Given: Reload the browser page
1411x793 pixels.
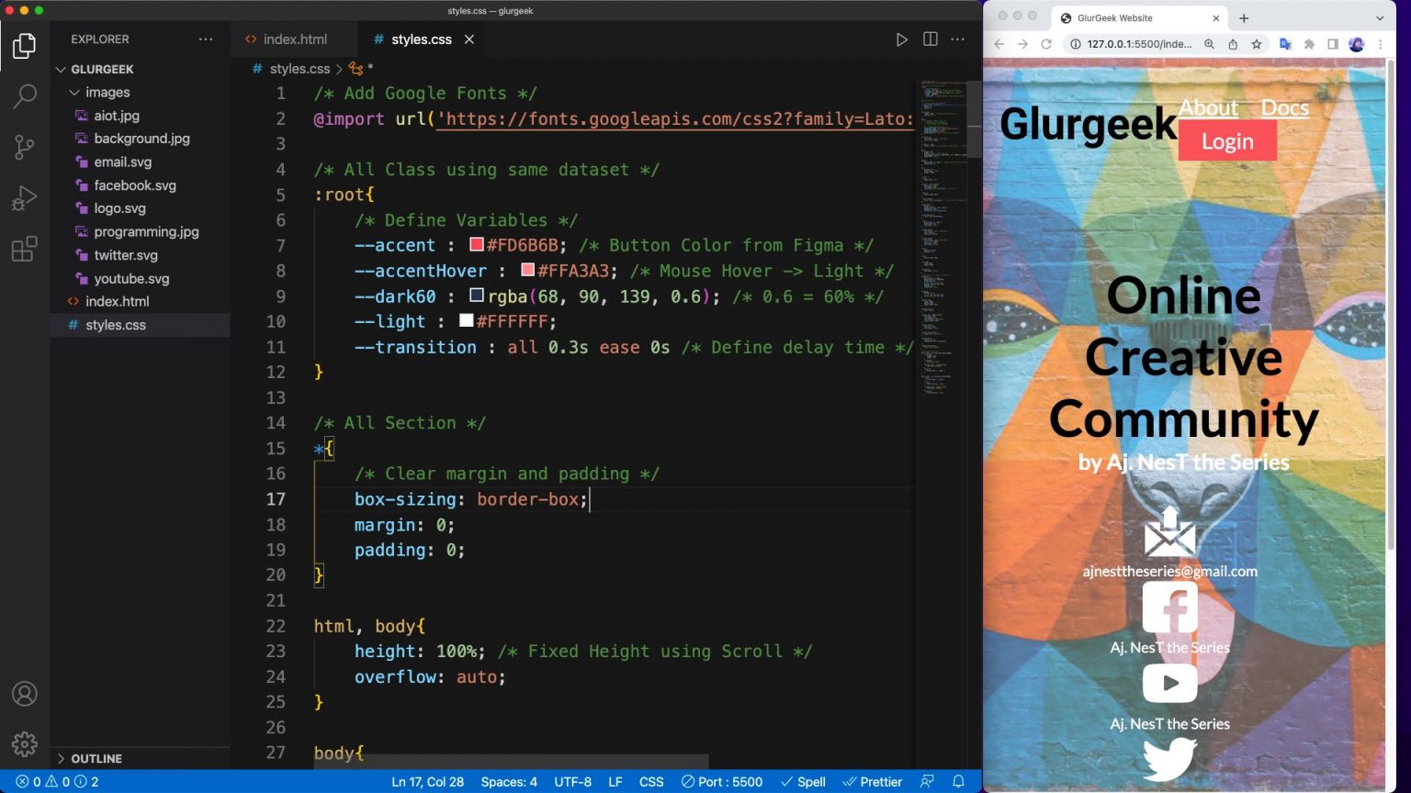Looking at the screenshot, I should point(1045,44).
